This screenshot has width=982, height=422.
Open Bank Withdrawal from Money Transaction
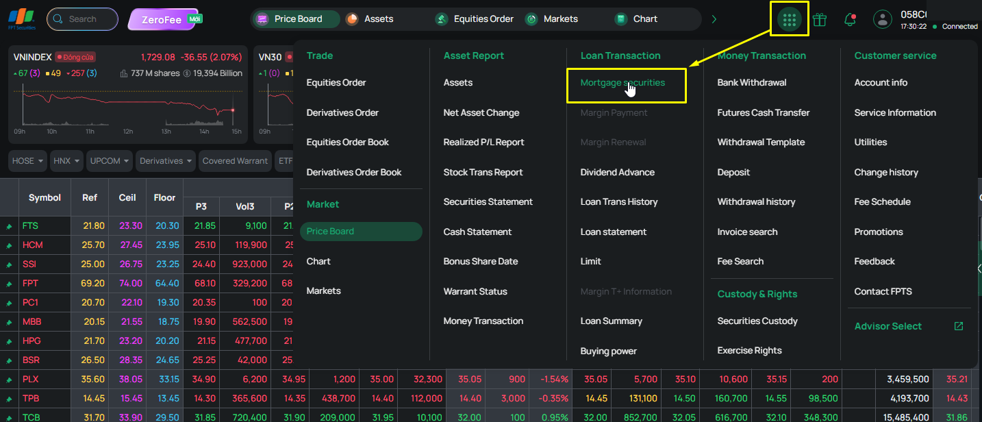[752, 82]
